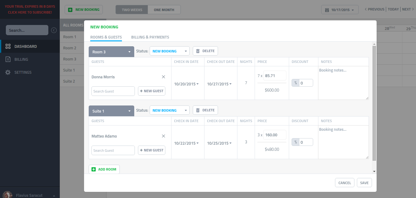The height and width of the screenshot is (198, 416).
Task: Open the Room 3 room selector dropdown
Action: 111,52
